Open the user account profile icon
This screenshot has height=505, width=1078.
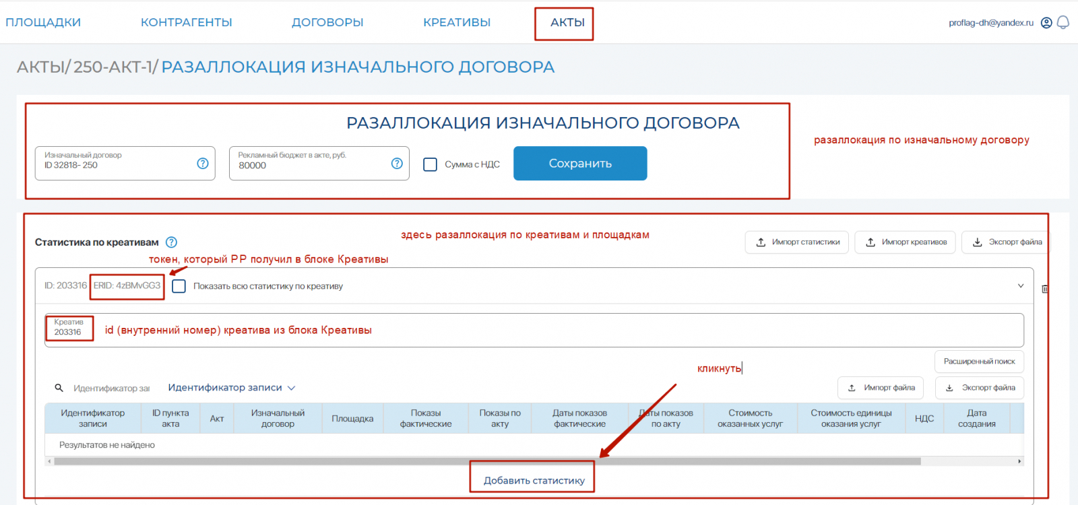coord(1046,23)
